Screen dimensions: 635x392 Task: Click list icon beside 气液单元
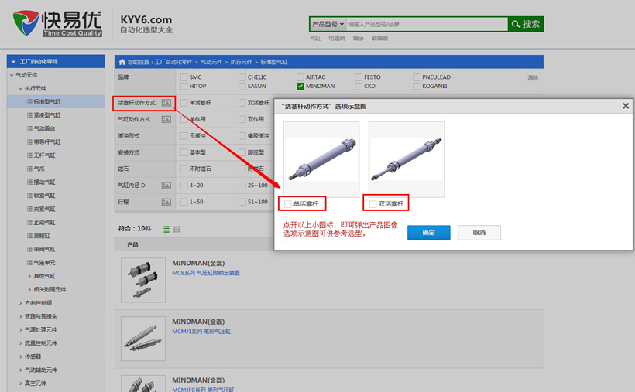tap(29, 263)
